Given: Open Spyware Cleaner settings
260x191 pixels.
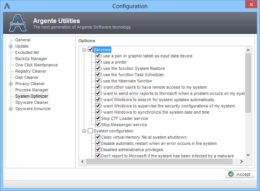Looking at the screenshot, I should coord(32,102).
